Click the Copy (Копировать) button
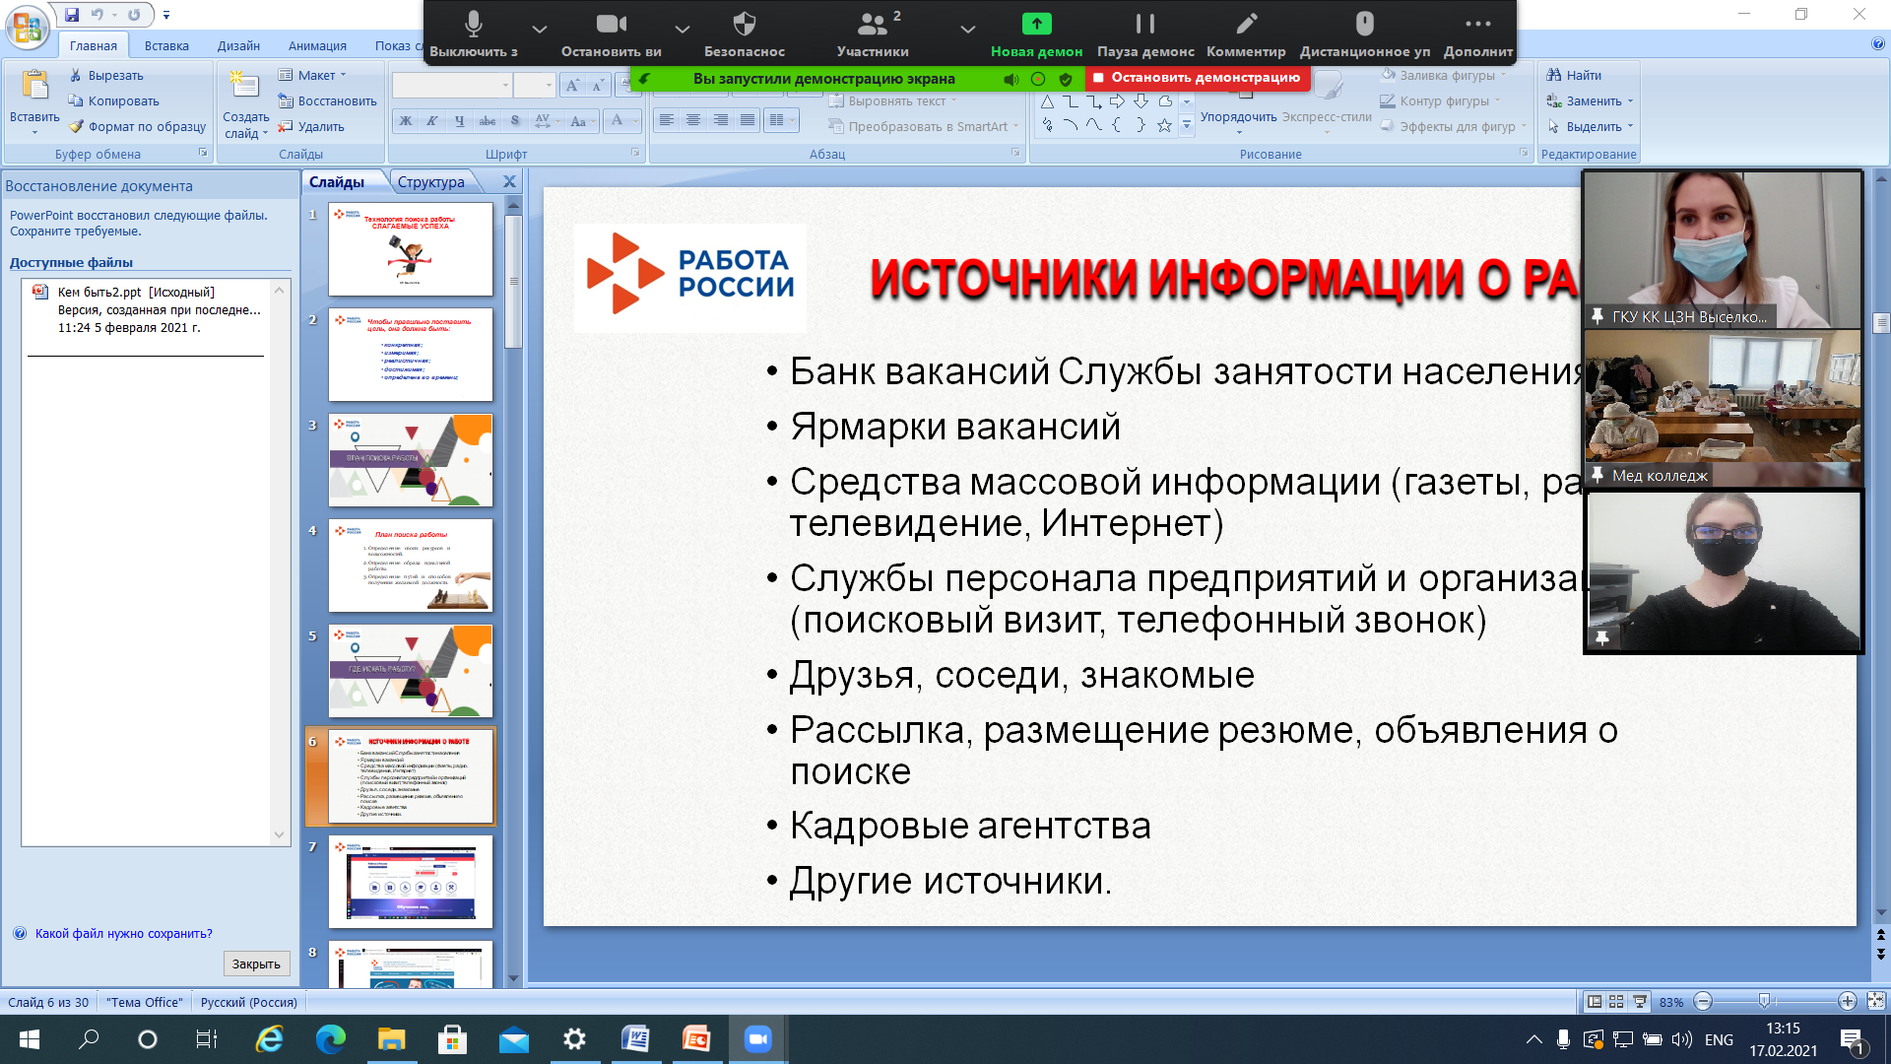 click(113, 100)
